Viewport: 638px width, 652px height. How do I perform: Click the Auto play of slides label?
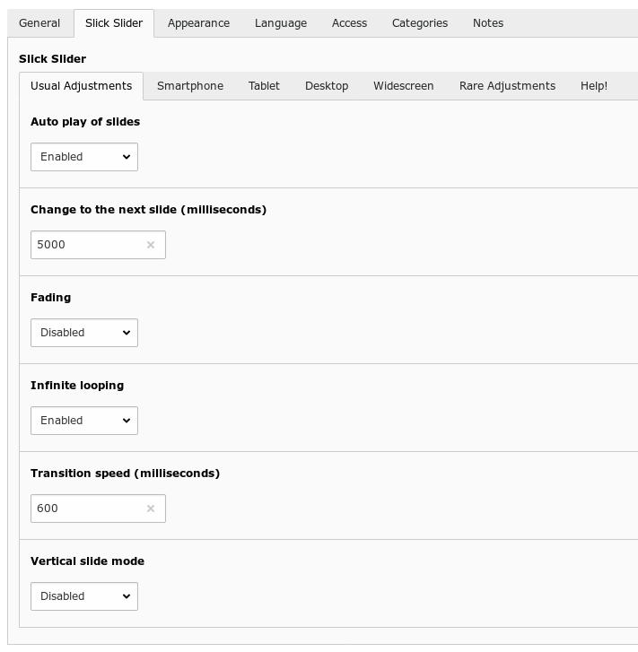pyautogui.click(x=85, y=122)
